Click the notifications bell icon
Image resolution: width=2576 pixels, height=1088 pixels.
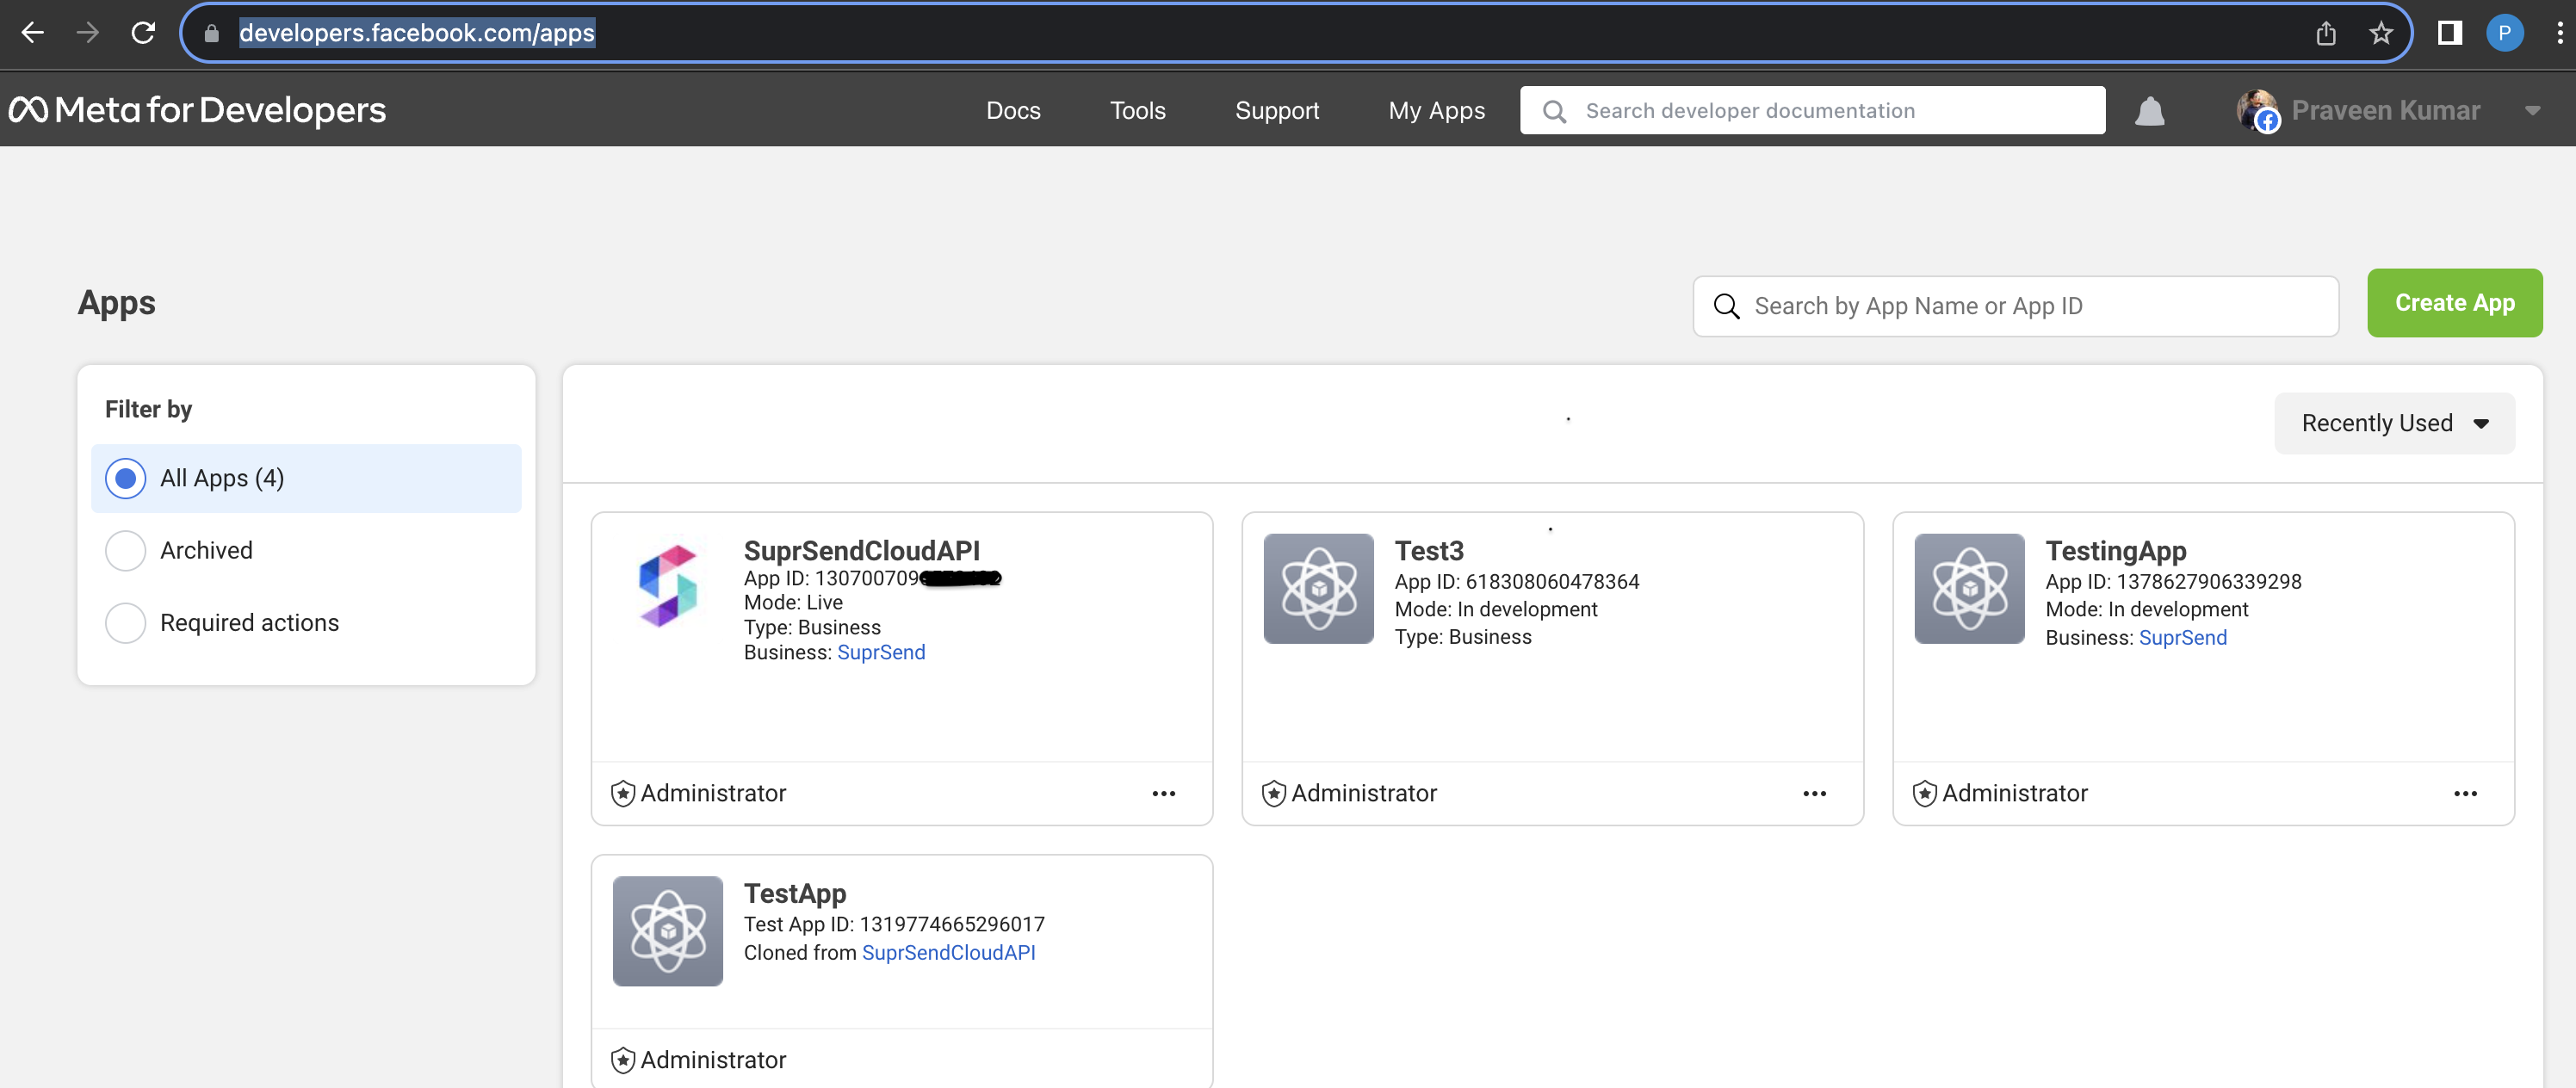coord(2149,111)
